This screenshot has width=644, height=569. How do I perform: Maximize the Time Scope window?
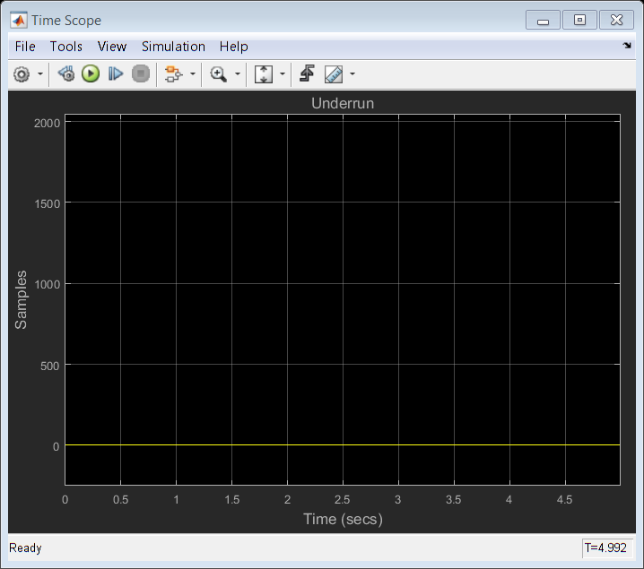click(x=579, y=20)
